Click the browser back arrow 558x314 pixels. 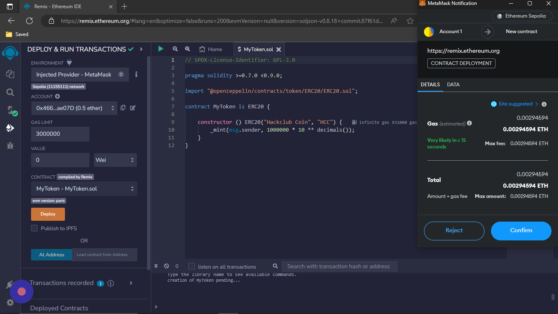[x=11, y=21]
